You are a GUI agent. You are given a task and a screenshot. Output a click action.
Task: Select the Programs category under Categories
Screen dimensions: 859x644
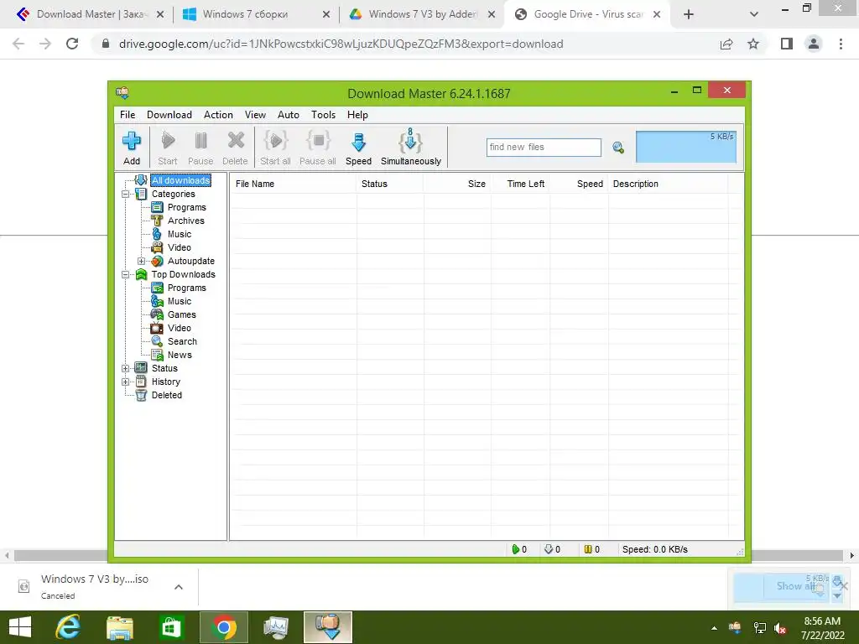coord(186,207)
